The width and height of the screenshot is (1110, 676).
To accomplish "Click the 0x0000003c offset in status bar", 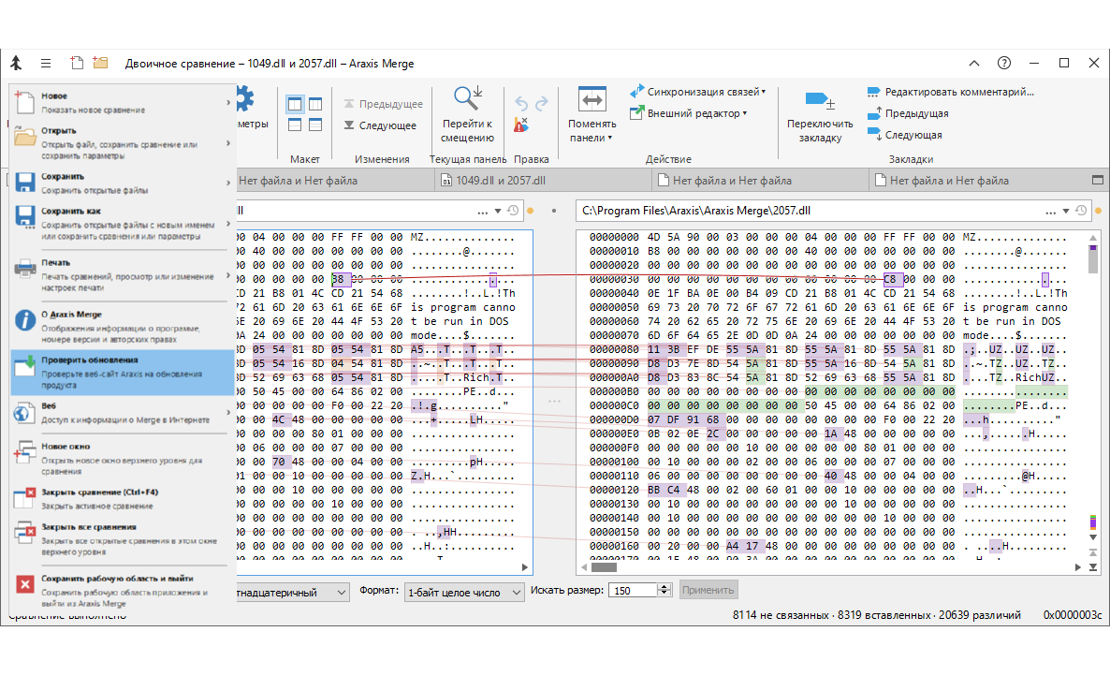I will [x=1072, y=615].
